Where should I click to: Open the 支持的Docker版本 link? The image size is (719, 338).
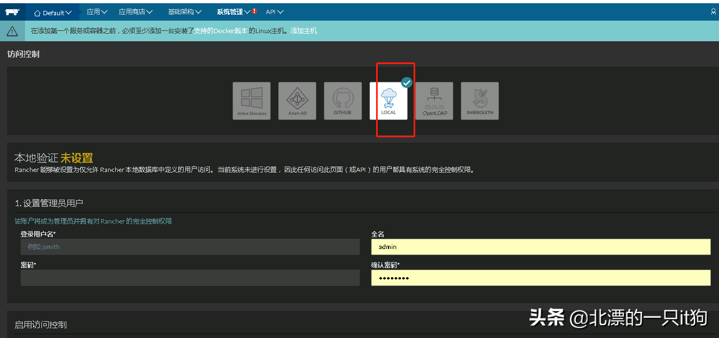click(221, 31)
